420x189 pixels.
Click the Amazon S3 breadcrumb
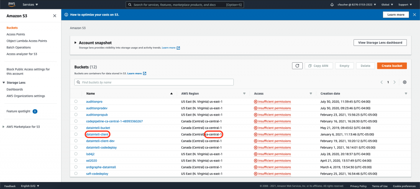click(78, 28)
